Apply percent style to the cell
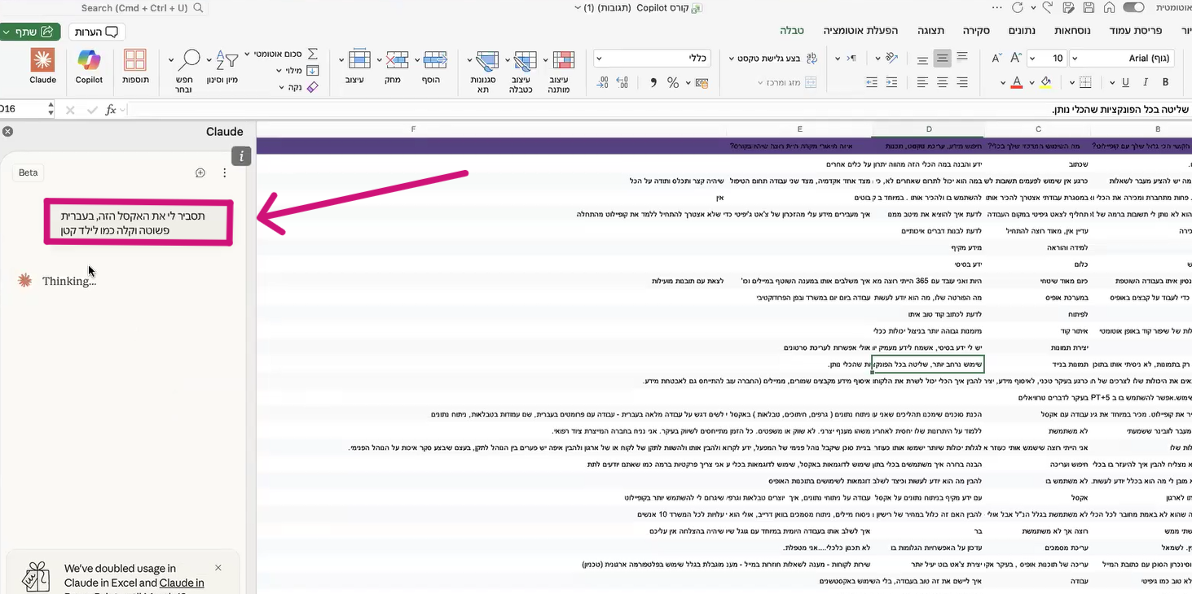1192x594 pixels. (x=673, y=82)
